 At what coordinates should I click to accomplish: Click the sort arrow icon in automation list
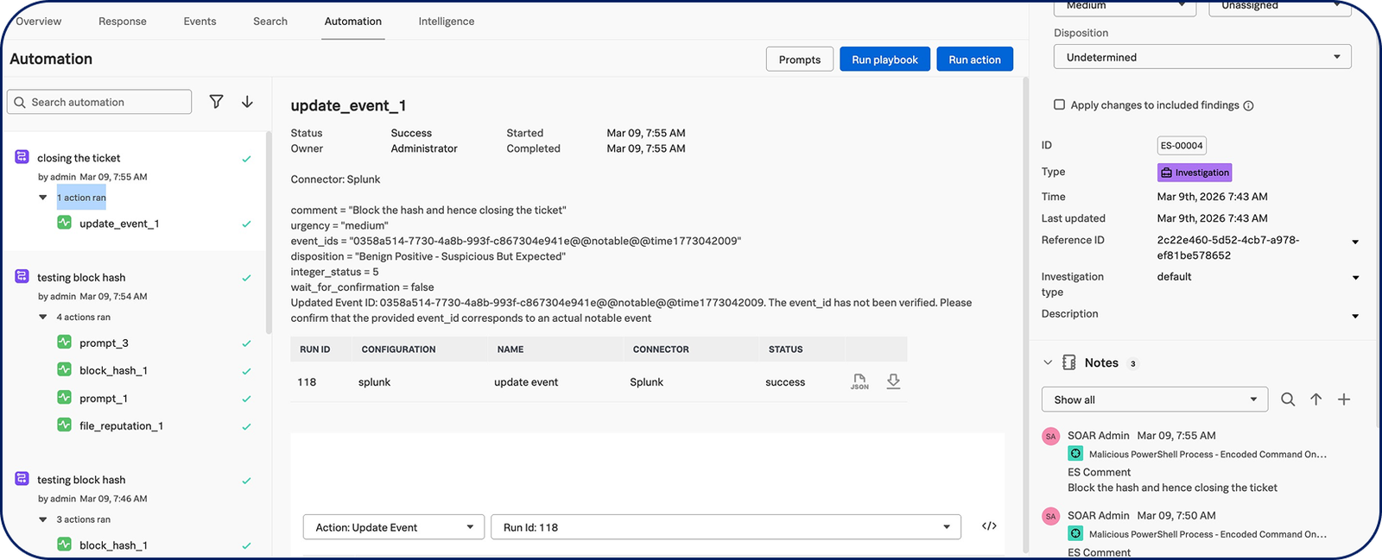coord(247,102)
